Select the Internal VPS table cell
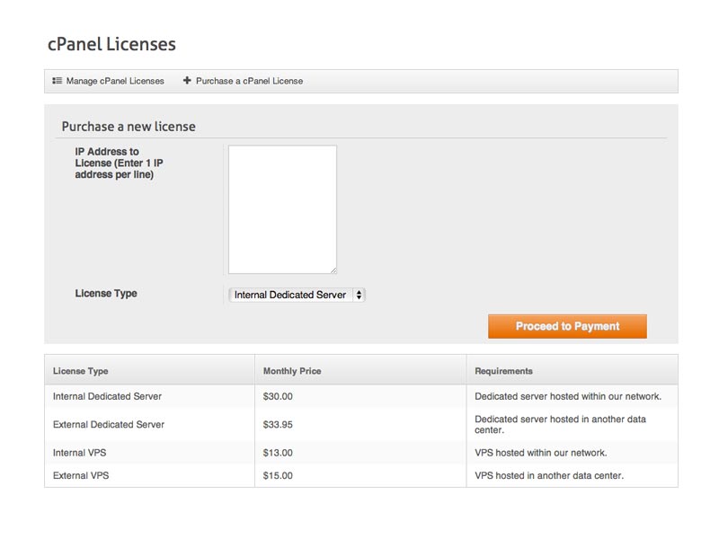This screenshot has height=539, width=719. 149,453
